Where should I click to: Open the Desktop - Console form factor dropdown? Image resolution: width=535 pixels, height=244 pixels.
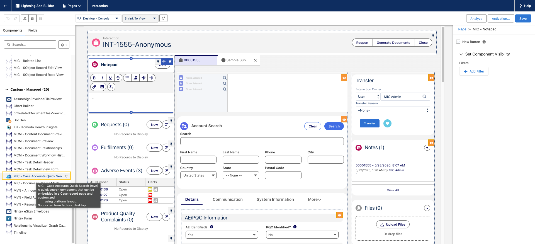(x=98, y=18)
